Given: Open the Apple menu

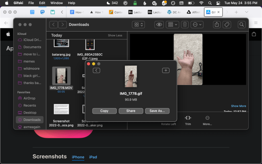Looking at the screenshot, I should point(7,3).
